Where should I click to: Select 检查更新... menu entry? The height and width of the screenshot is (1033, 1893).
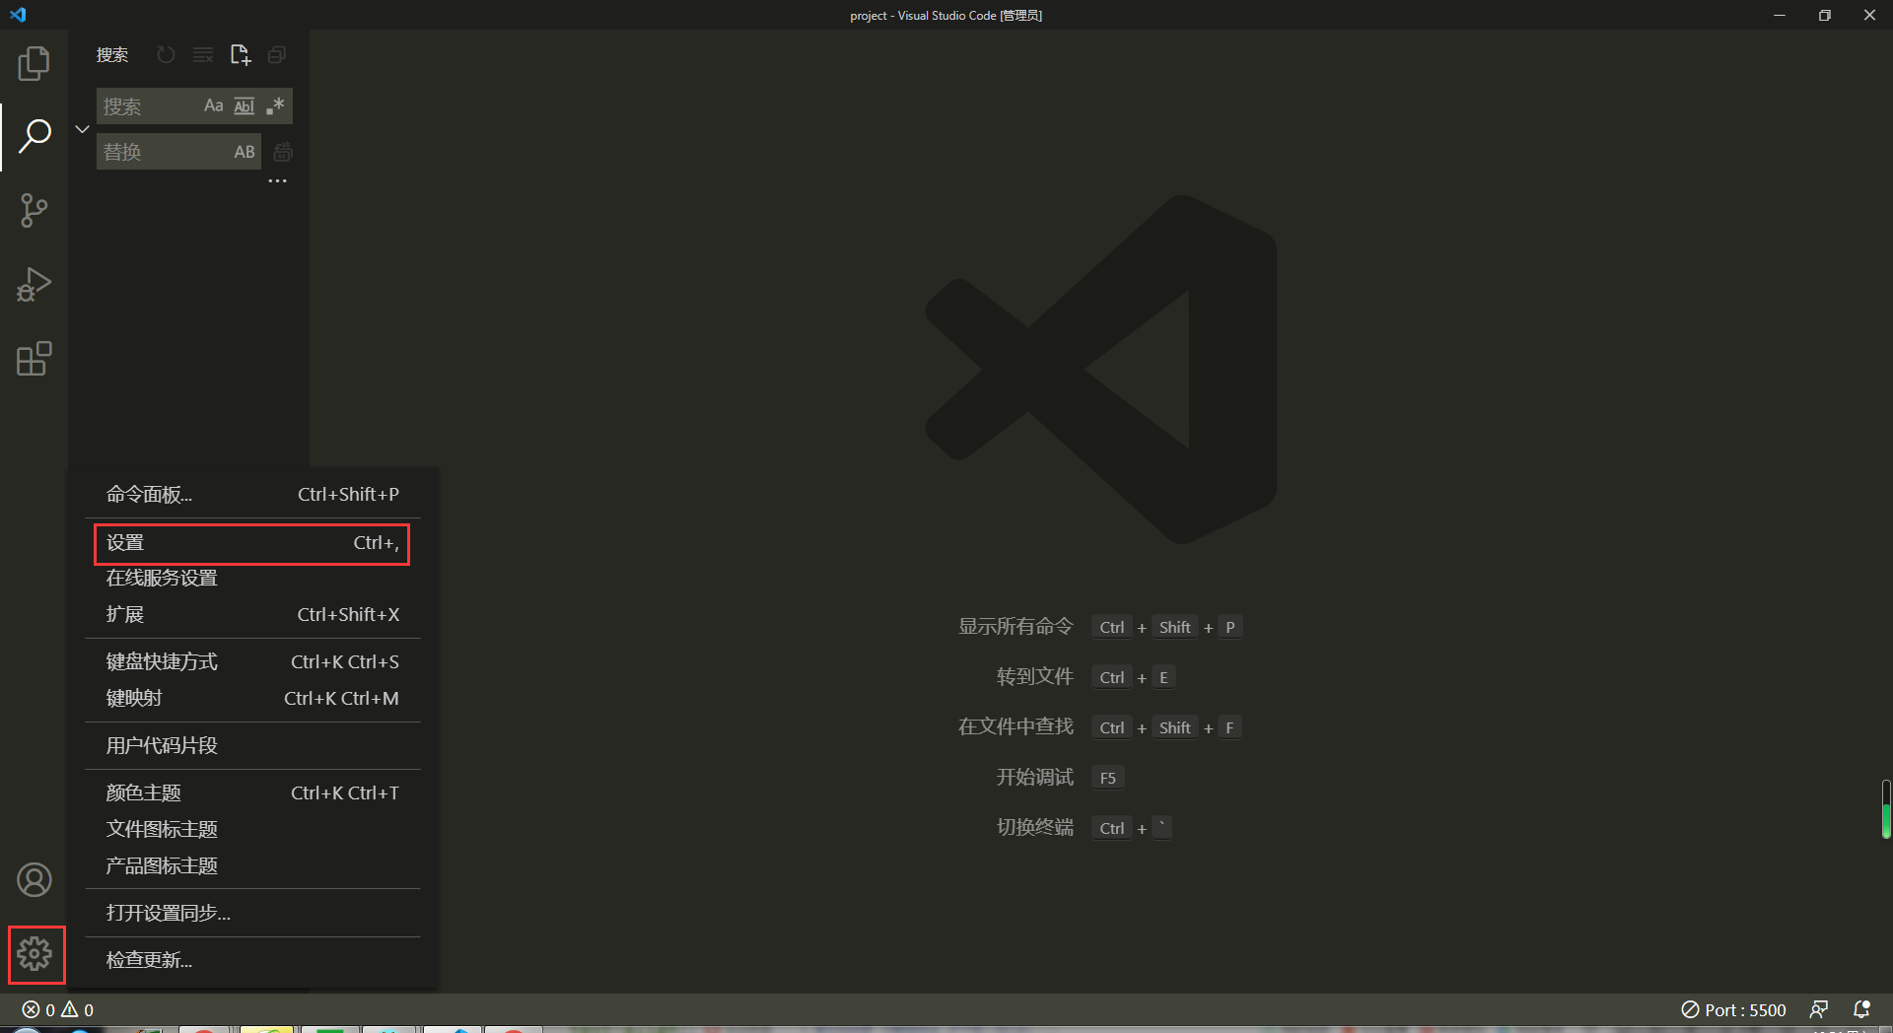[x=252, y=960]
